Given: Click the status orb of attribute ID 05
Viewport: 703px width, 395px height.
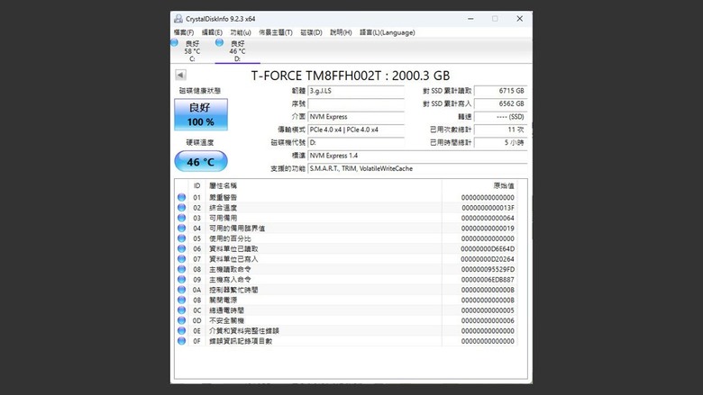Looking at the screenshot, I should pos(181,238).
